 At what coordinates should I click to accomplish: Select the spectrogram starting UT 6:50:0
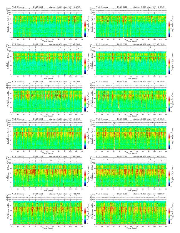pyautogui.click(x=131, y=26)
